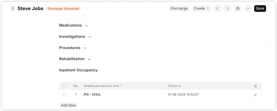Open the three-dots more options menu
This screenshot has height=111, width=277.
click(248, 9)
